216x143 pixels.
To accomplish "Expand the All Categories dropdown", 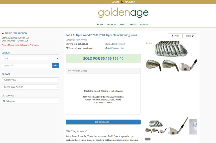I will [x=31, y=101].
